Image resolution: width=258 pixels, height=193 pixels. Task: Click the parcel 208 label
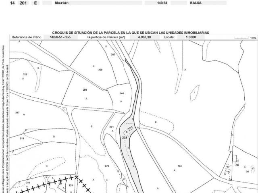(85, 90)
